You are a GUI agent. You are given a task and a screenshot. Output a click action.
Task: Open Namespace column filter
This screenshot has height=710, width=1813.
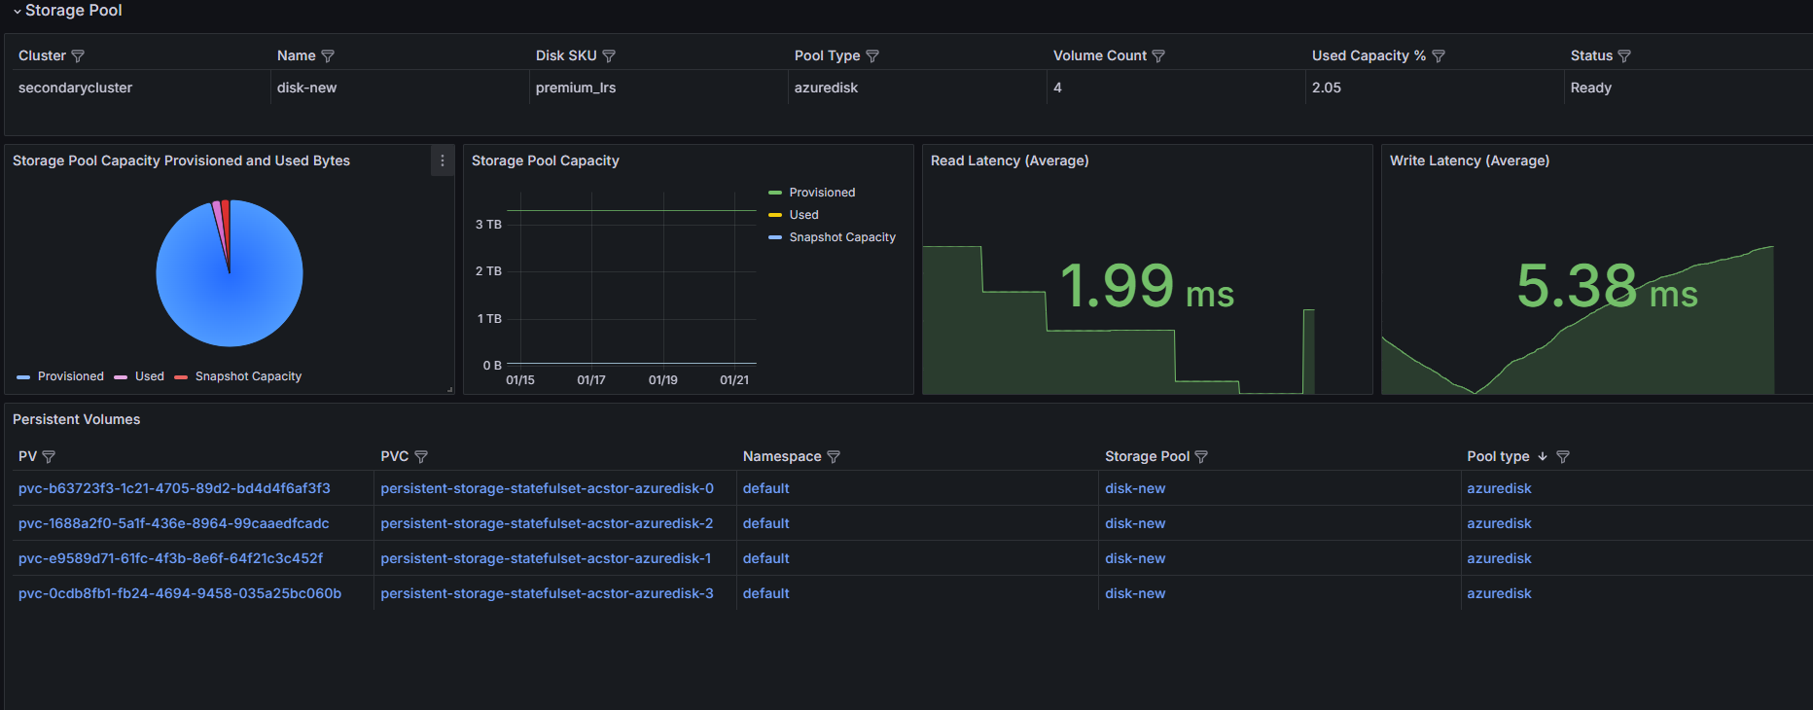click(834, 457)
